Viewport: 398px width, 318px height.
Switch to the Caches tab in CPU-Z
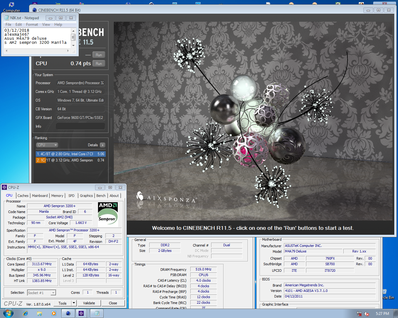point(23,196)
